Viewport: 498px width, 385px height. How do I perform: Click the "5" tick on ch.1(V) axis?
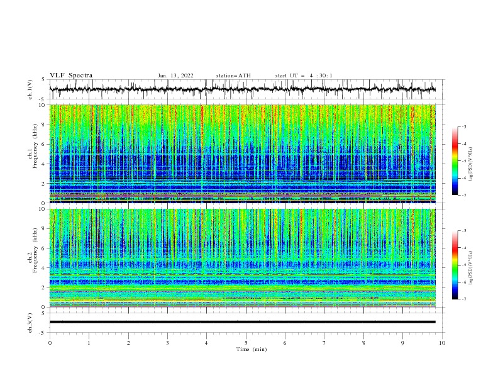[x=44, y=80]
